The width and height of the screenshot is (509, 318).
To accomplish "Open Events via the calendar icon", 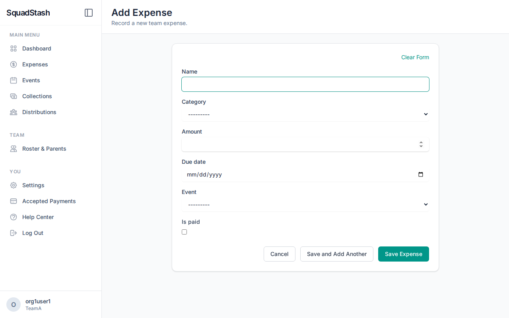I will 13,80.
